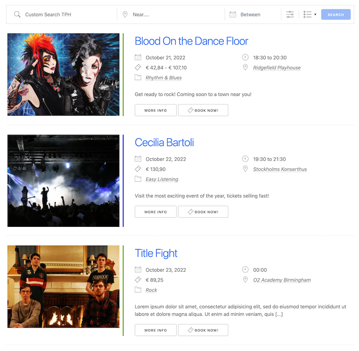Click the magnifier icon in search bar

coord(18,15)
